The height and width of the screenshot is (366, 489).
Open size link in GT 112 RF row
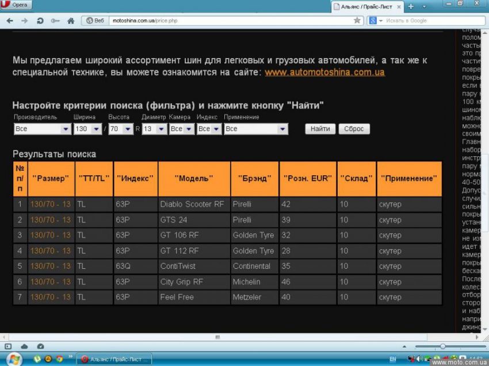click(x=51, y=251)
